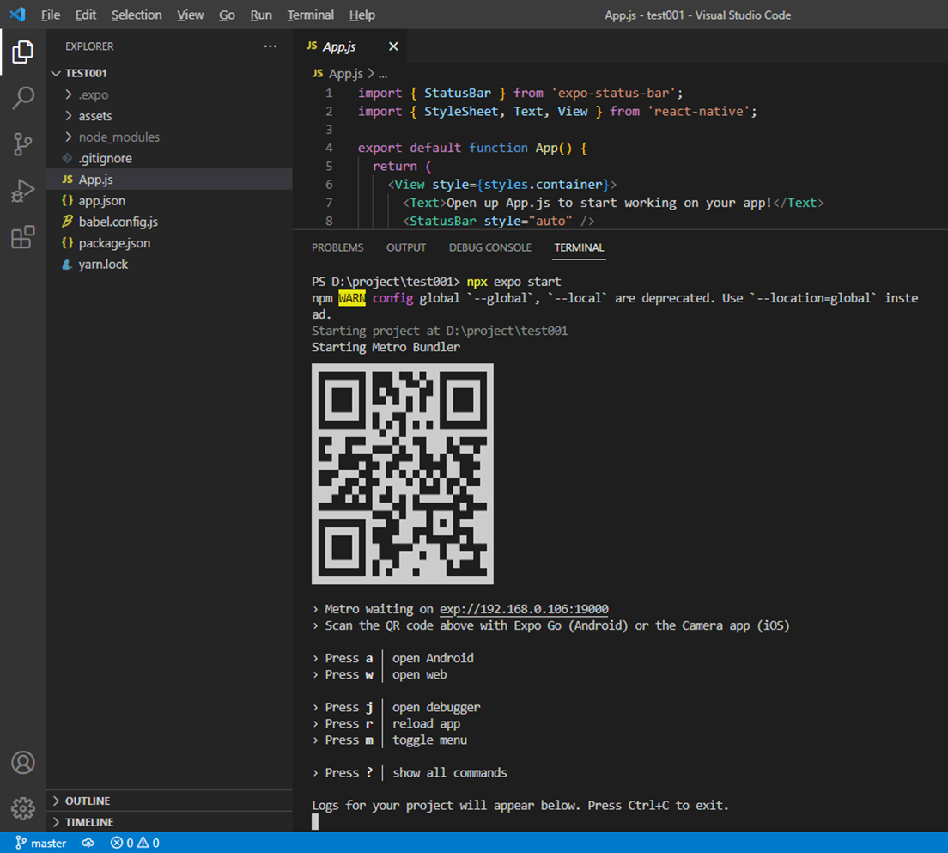Viewport: 948px width, 853px height.
Task: Click 'expo-status-bar' string on line 1
Action: (x=613, y=93)
